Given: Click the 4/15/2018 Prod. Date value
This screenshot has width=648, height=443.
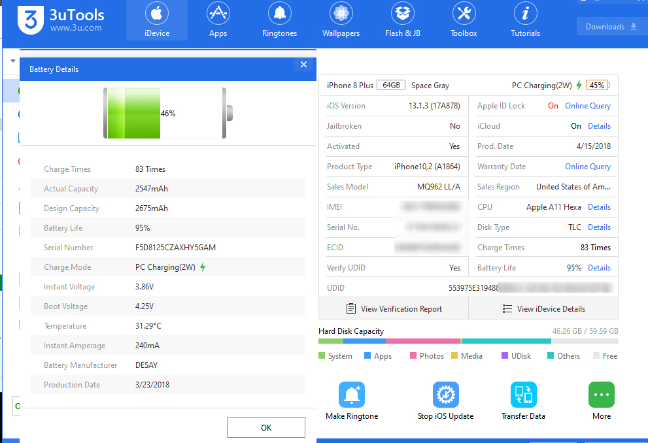Looking at the screenshot, I should coord(594,146).
